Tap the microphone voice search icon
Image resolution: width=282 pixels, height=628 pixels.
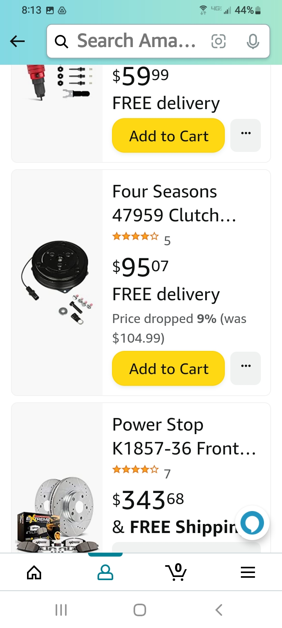tap(253, 41)
